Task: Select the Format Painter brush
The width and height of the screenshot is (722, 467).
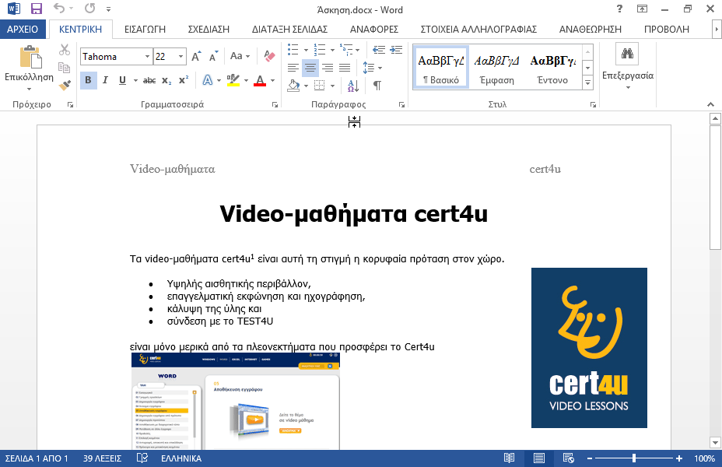Action: click(65, 85)
